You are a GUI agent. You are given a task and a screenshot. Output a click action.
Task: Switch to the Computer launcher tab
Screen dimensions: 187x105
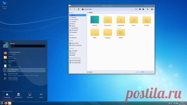point(30,95)
